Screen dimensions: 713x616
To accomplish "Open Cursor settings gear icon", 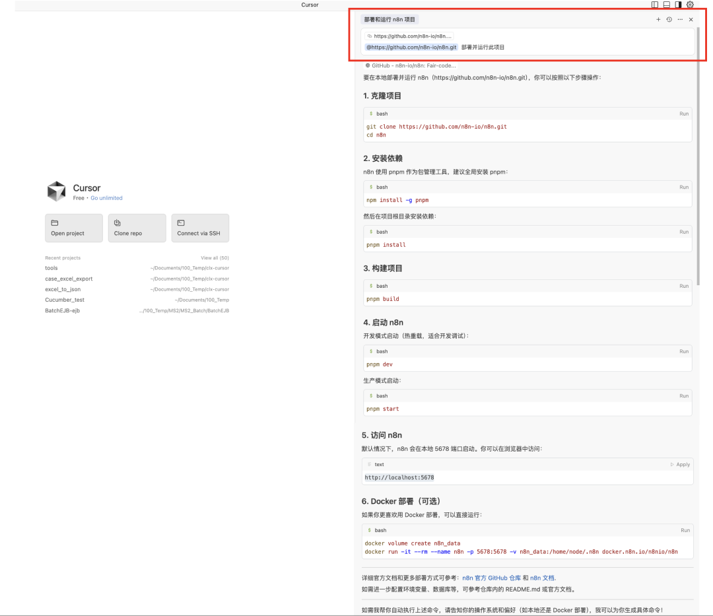I will click(691, 5).
